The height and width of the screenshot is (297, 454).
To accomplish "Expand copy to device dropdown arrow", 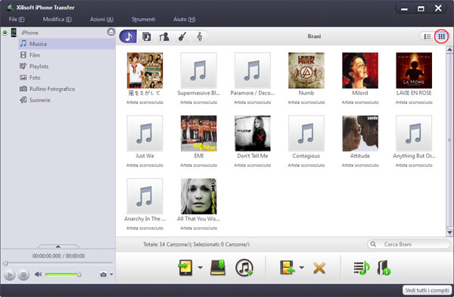I will tap(200, 267).
